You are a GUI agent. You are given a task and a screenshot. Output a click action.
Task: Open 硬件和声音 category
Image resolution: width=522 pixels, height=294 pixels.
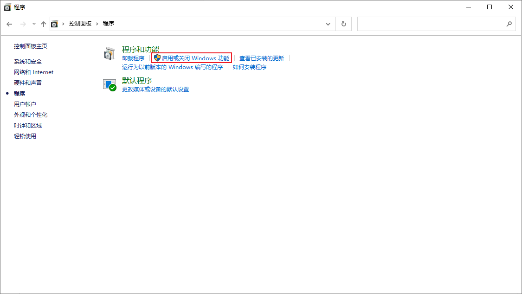[x=28, y=83]
